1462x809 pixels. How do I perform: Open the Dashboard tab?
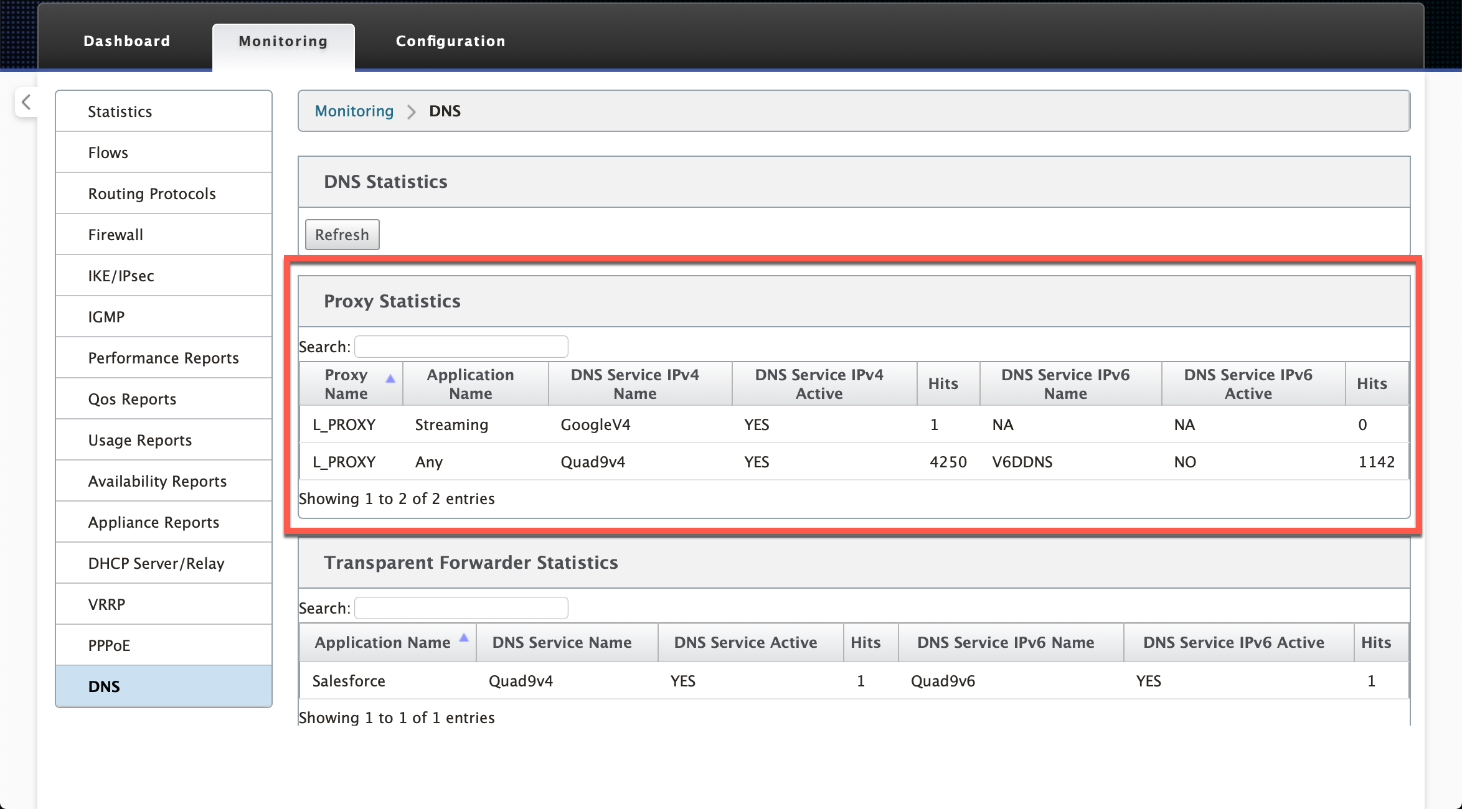pyautogui.click(x=126, y=41)
